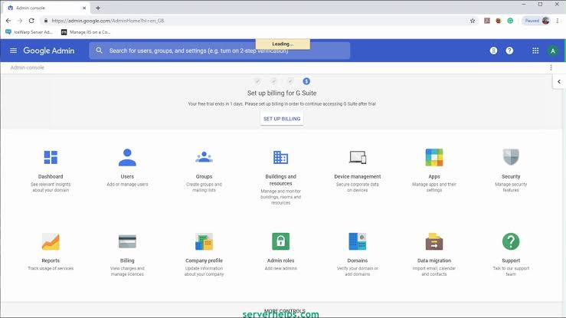Open the Data migration icon
566x318 pixels.
[x=434, y=242]
